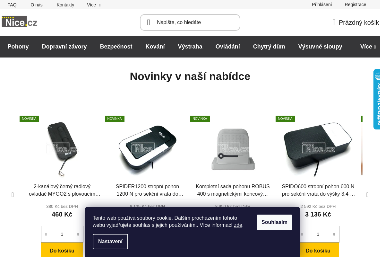
Task: Decrease quantity for SPIDO600 drive
Action: tap(302, 234)
